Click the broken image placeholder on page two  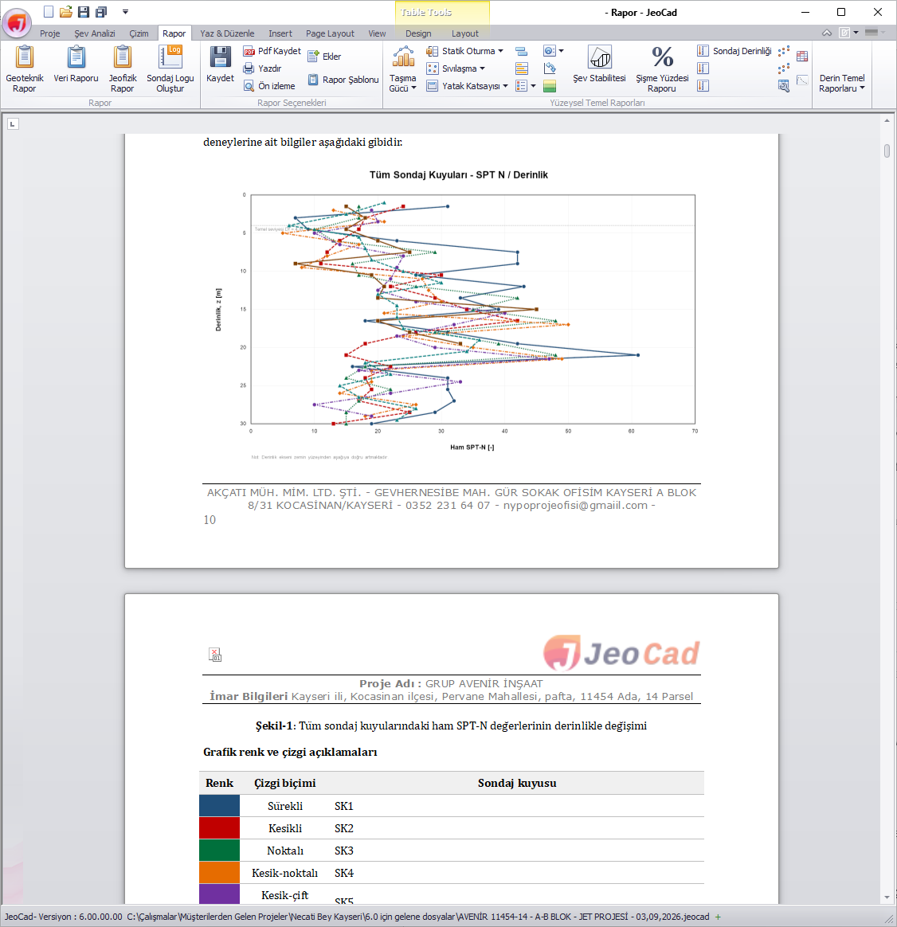coord(215,655)
